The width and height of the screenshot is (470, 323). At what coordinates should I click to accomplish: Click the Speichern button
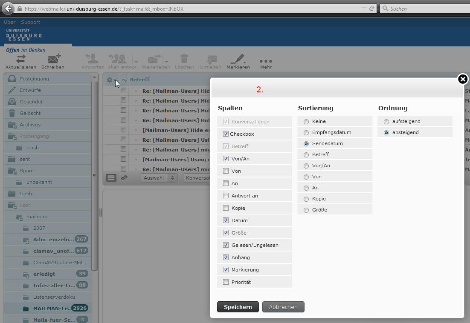(238, 307)
